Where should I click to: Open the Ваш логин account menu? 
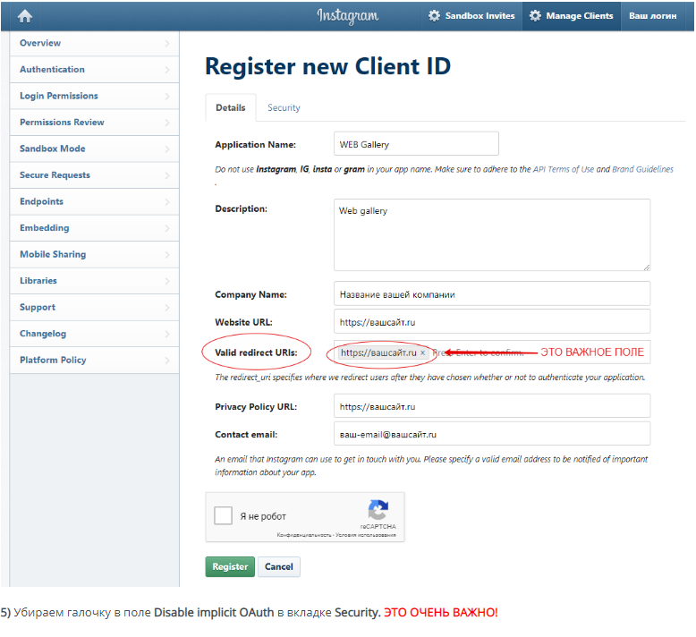pyautogui.click(x=652, y=16)
